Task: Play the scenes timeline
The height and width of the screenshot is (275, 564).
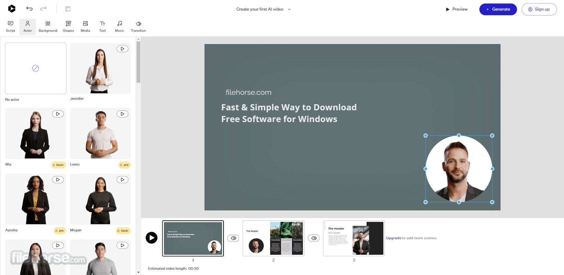Action: click(152, 238)
